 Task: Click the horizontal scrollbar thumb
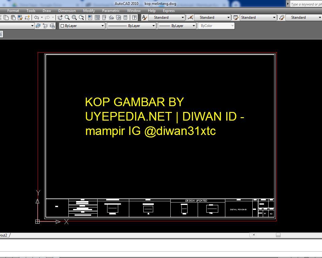point(278,235)
